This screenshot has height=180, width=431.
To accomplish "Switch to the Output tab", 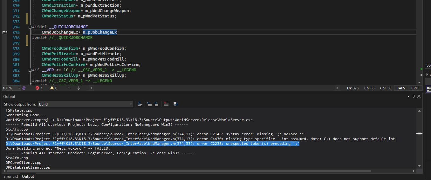I will coord(28,177).
